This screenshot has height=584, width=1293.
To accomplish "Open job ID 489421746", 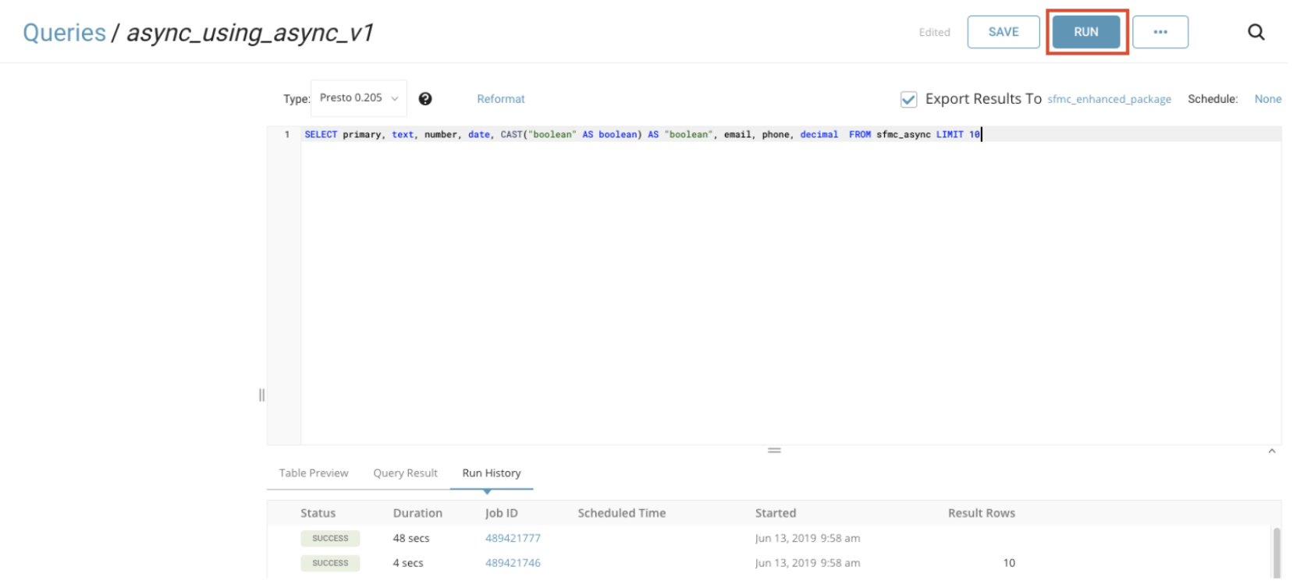I will (x=513, y=563).
